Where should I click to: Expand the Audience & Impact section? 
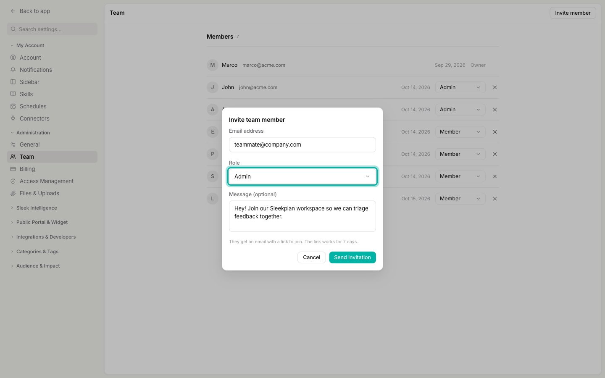coord(35,266)
